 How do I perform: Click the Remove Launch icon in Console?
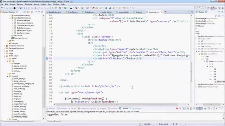[180, 108]
